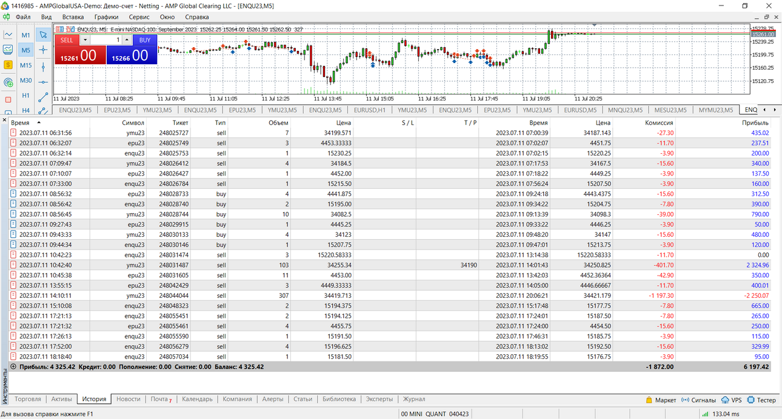Switch to the Журнал tab
Screen dimensions: 782x419
[x=414, y=399]
